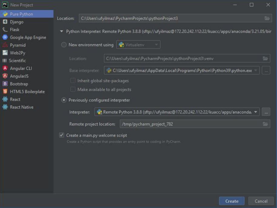This screenshot has width=277, height=208.
Task: Open the Remote Python interpreter dropdown
Action: (x=256, y=111)
